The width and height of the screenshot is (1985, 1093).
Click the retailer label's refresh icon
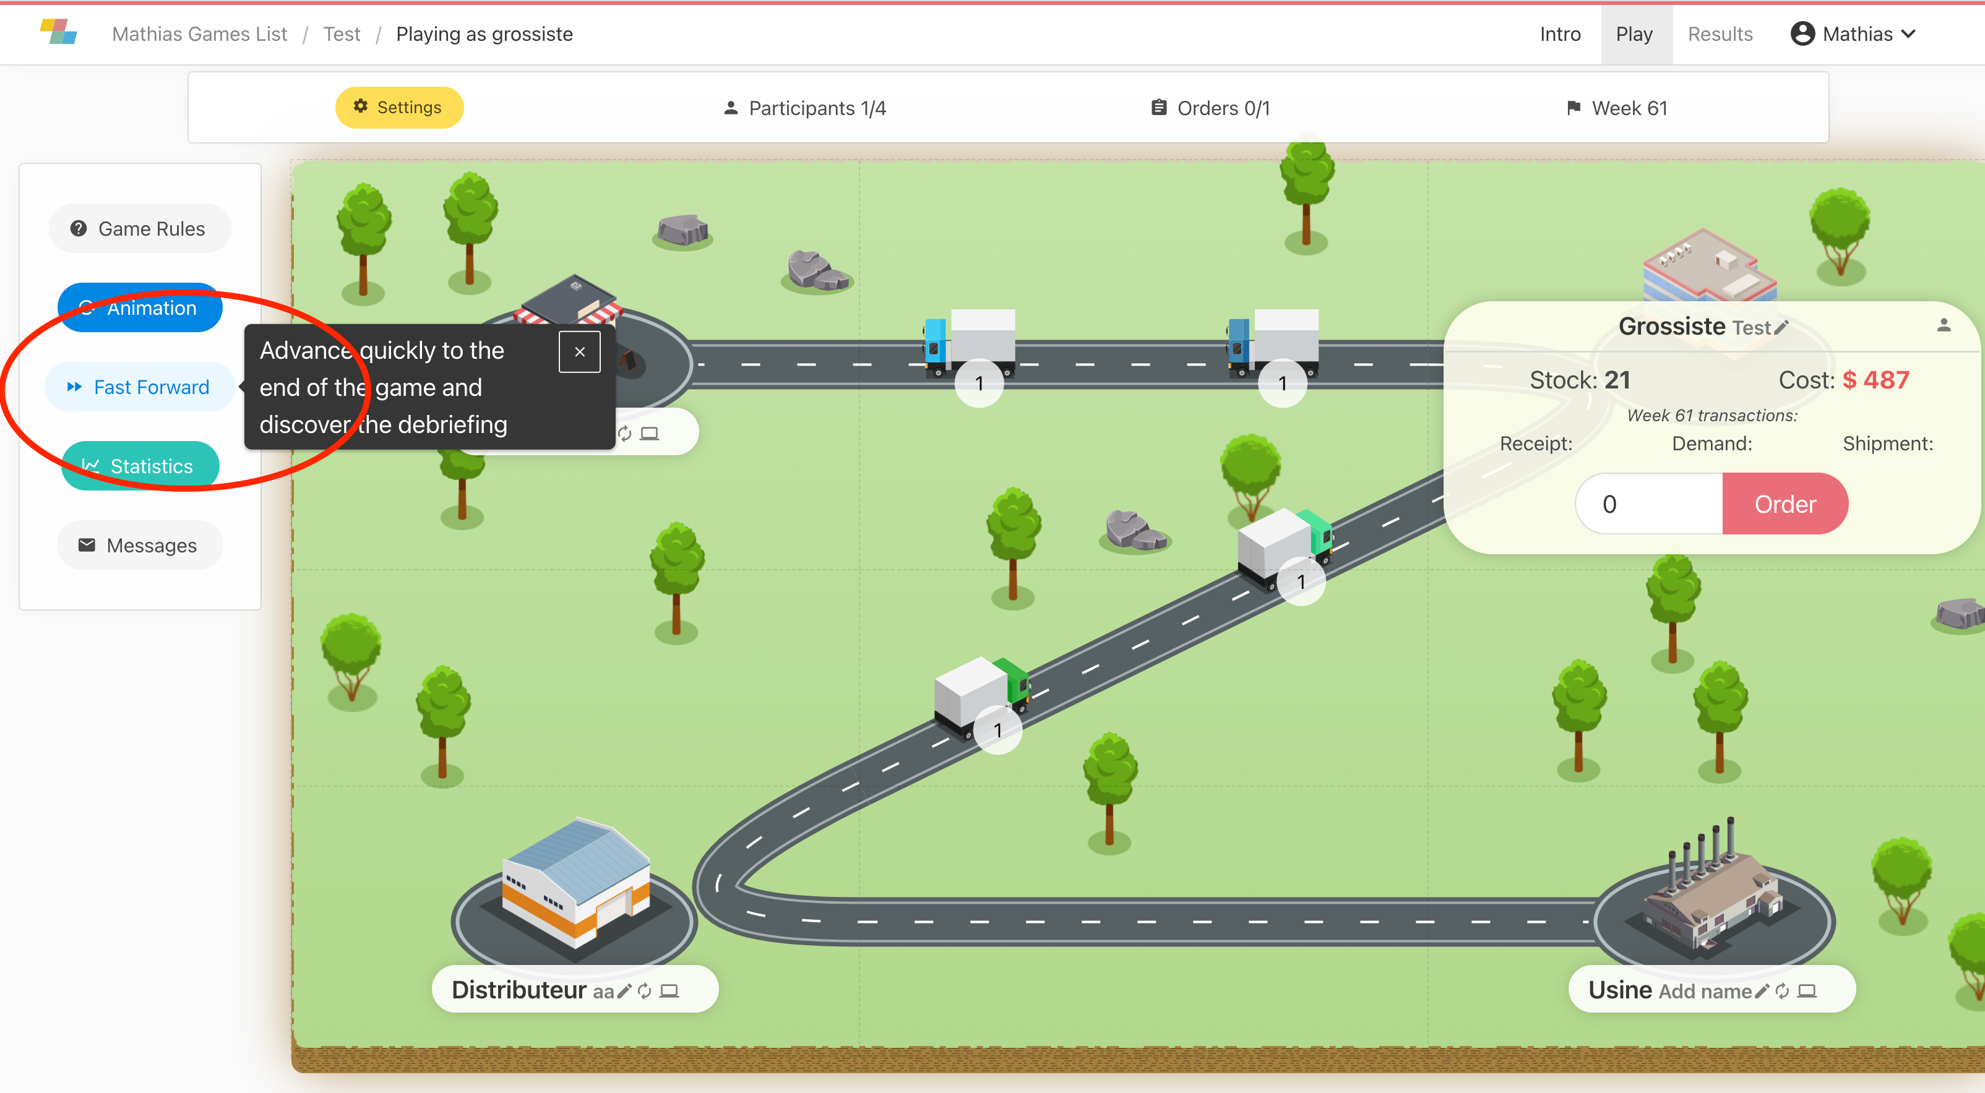[x=625, y=434]
